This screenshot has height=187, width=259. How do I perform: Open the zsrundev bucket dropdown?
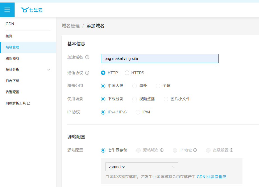(142, 167)
